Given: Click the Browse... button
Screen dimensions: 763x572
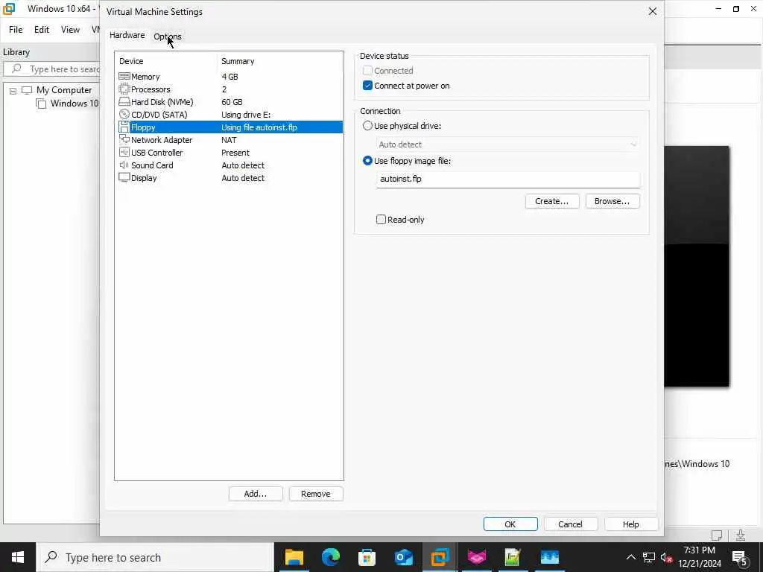Looking at the screenshot, I should point(612,201).
